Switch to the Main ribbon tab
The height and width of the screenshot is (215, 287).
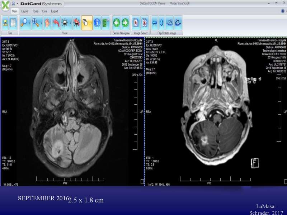click(x=15, y=11)
